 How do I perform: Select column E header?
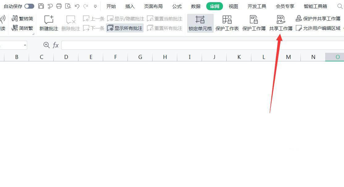click(x=90, y=57)
